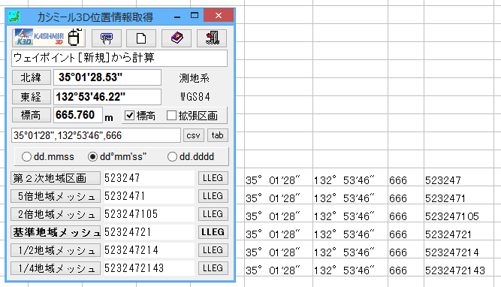The image size is (501, 287).
Task: Click the 1/2地域メッシュ button
Action: tap(56, 250)
